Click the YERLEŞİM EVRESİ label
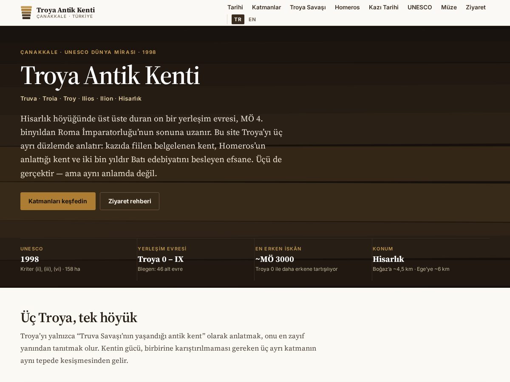 pos(162,249)
